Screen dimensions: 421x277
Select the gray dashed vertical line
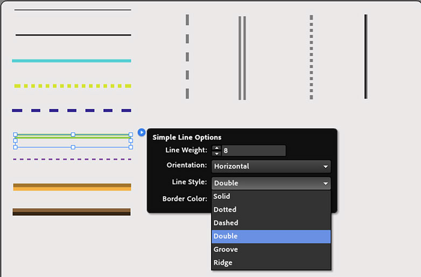[187, 57]
